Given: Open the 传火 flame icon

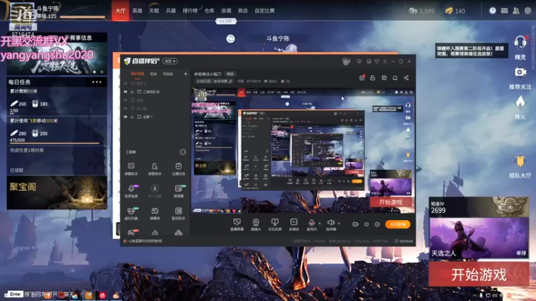Looking at the screenshot, I should (520, 108).
